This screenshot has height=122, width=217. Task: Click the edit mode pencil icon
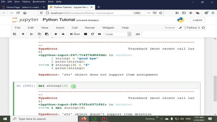pos(180,28)
